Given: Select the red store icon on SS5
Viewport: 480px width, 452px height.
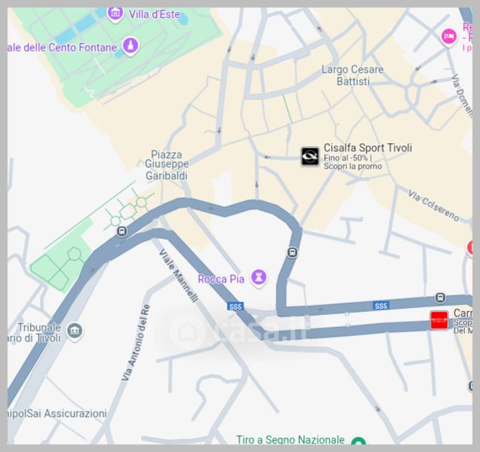Looking at the screenshot, I should [439, 320].
